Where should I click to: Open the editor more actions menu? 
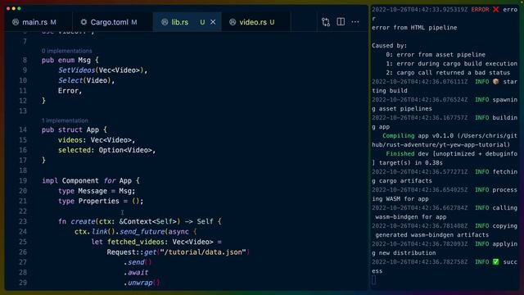click(355, 22)
